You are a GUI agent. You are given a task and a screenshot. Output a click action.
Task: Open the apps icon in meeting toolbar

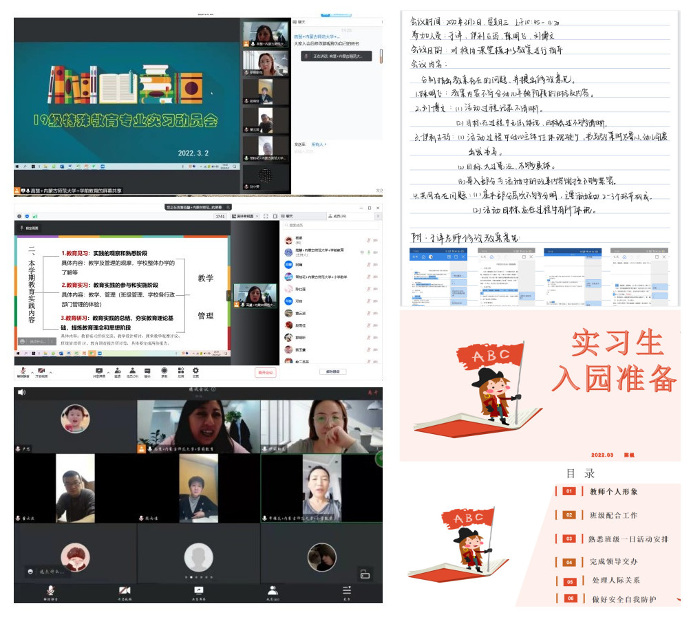point(180,371)
